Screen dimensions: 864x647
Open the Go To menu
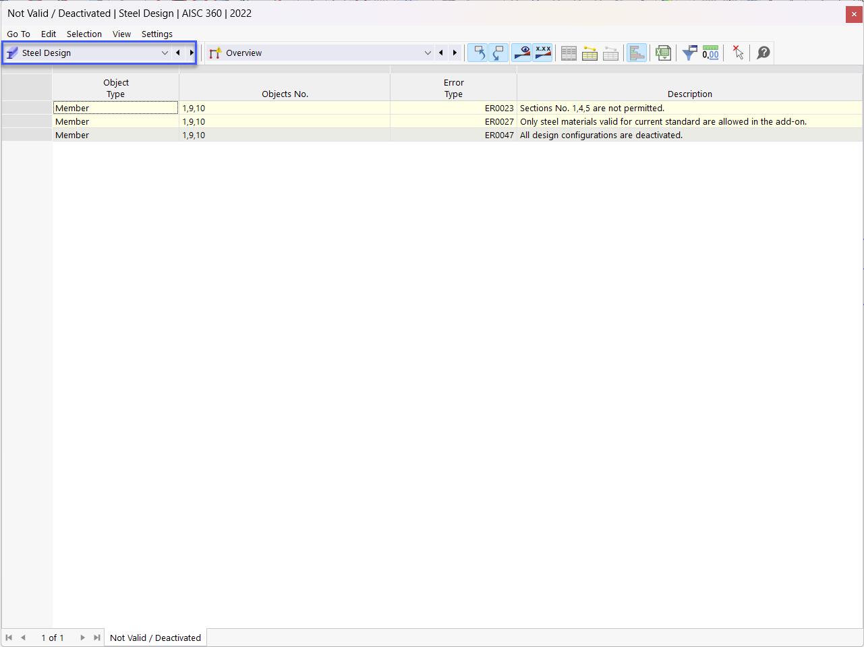[18, 34]
